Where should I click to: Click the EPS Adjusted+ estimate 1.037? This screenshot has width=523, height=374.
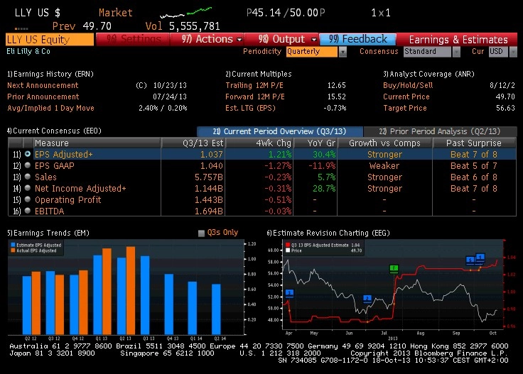point(212,154)
